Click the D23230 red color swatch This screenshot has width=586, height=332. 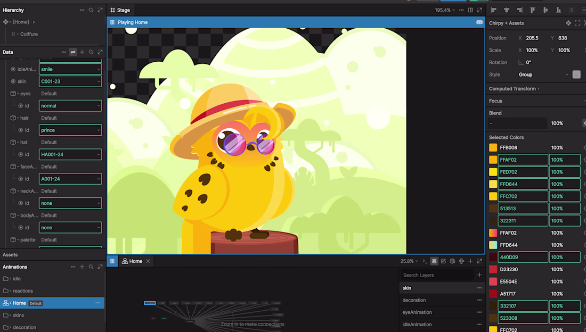(493, 270)
